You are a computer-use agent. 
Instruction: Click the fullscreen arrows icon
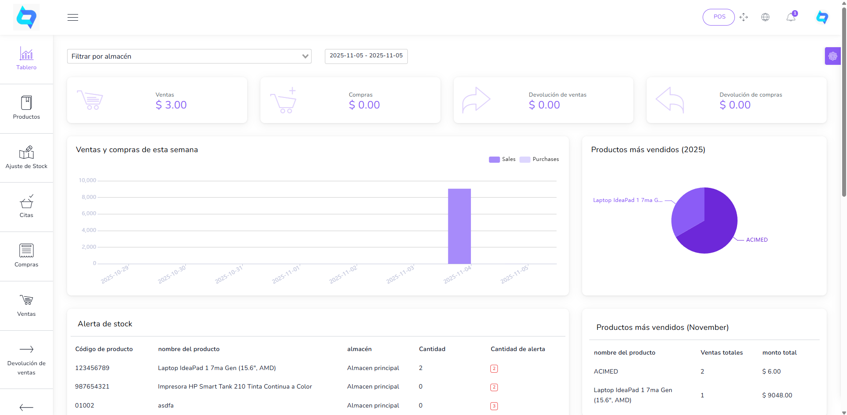coord(744,17)
